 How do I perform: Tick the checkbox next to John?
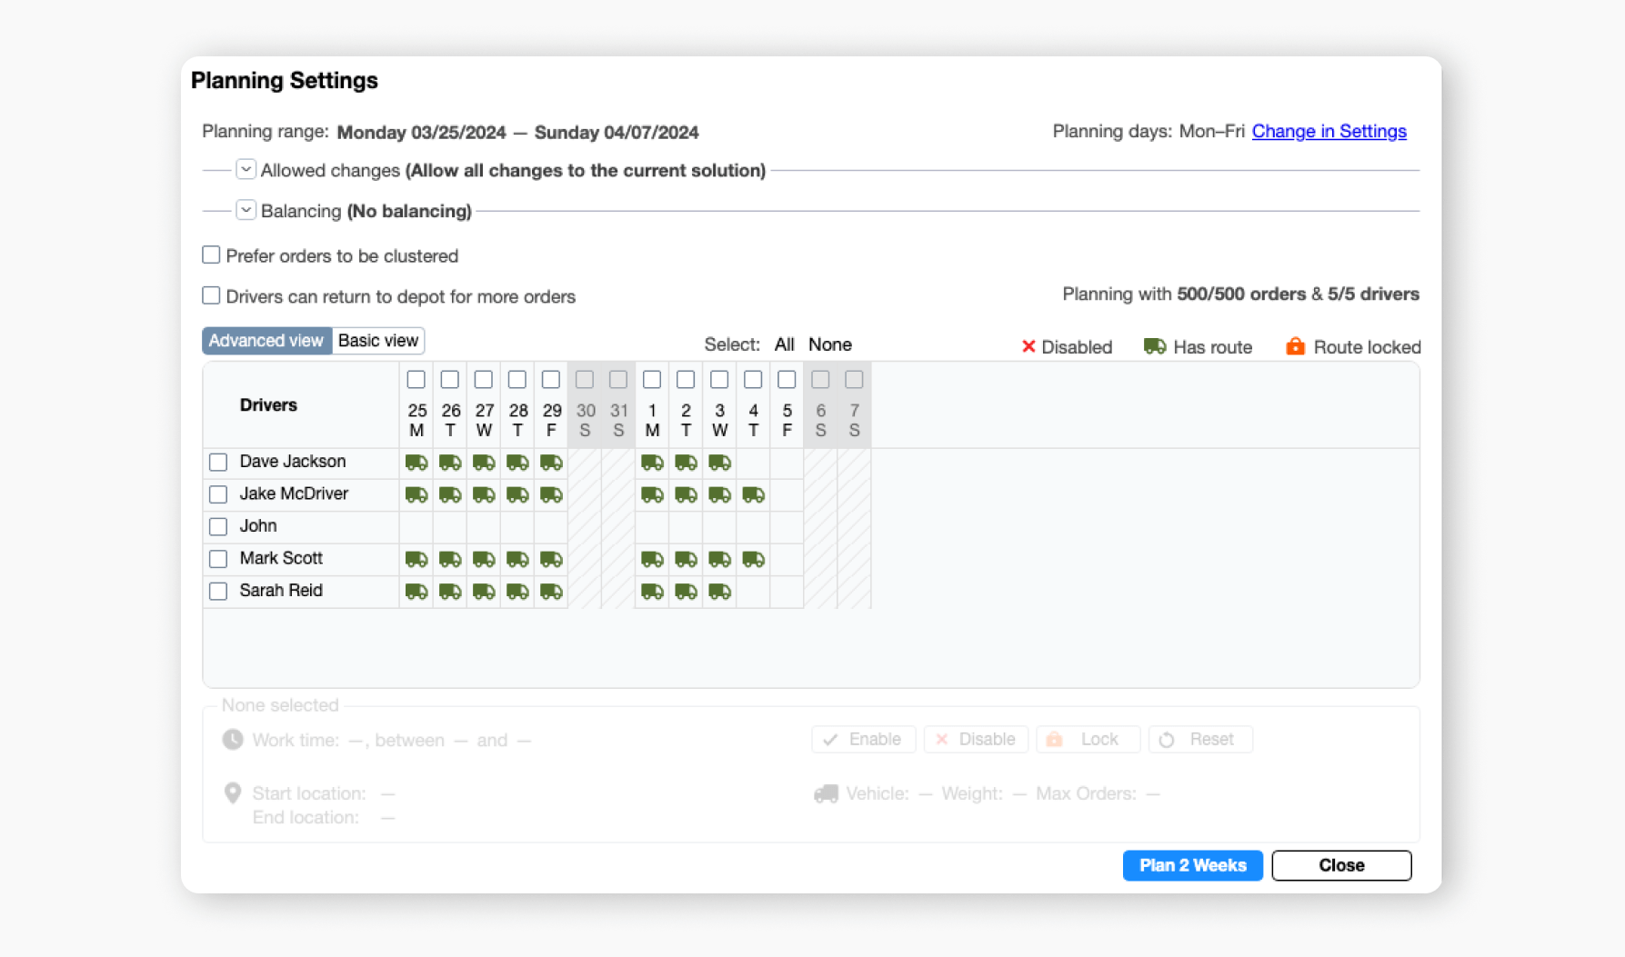[x=218, y=527]
